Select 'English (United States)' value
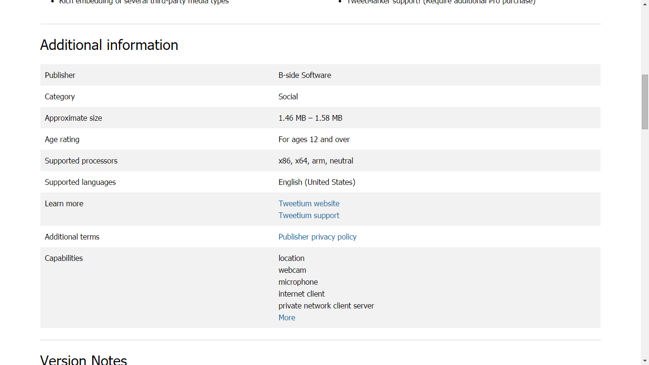This screenshot has height=365, width=649. click(317, 182)
